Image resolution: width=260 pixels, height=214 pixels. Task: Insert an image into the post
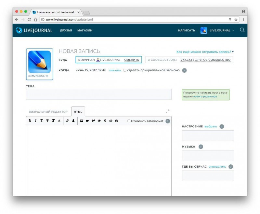coord(82,121)
